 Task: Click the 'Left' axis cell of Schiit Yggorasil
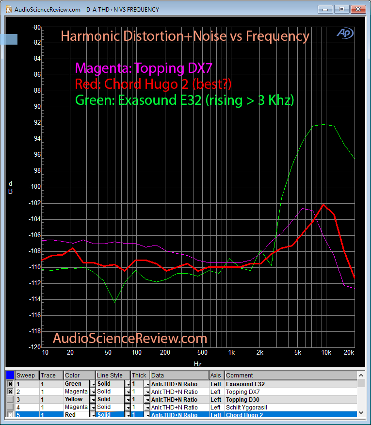click(217, 407)
